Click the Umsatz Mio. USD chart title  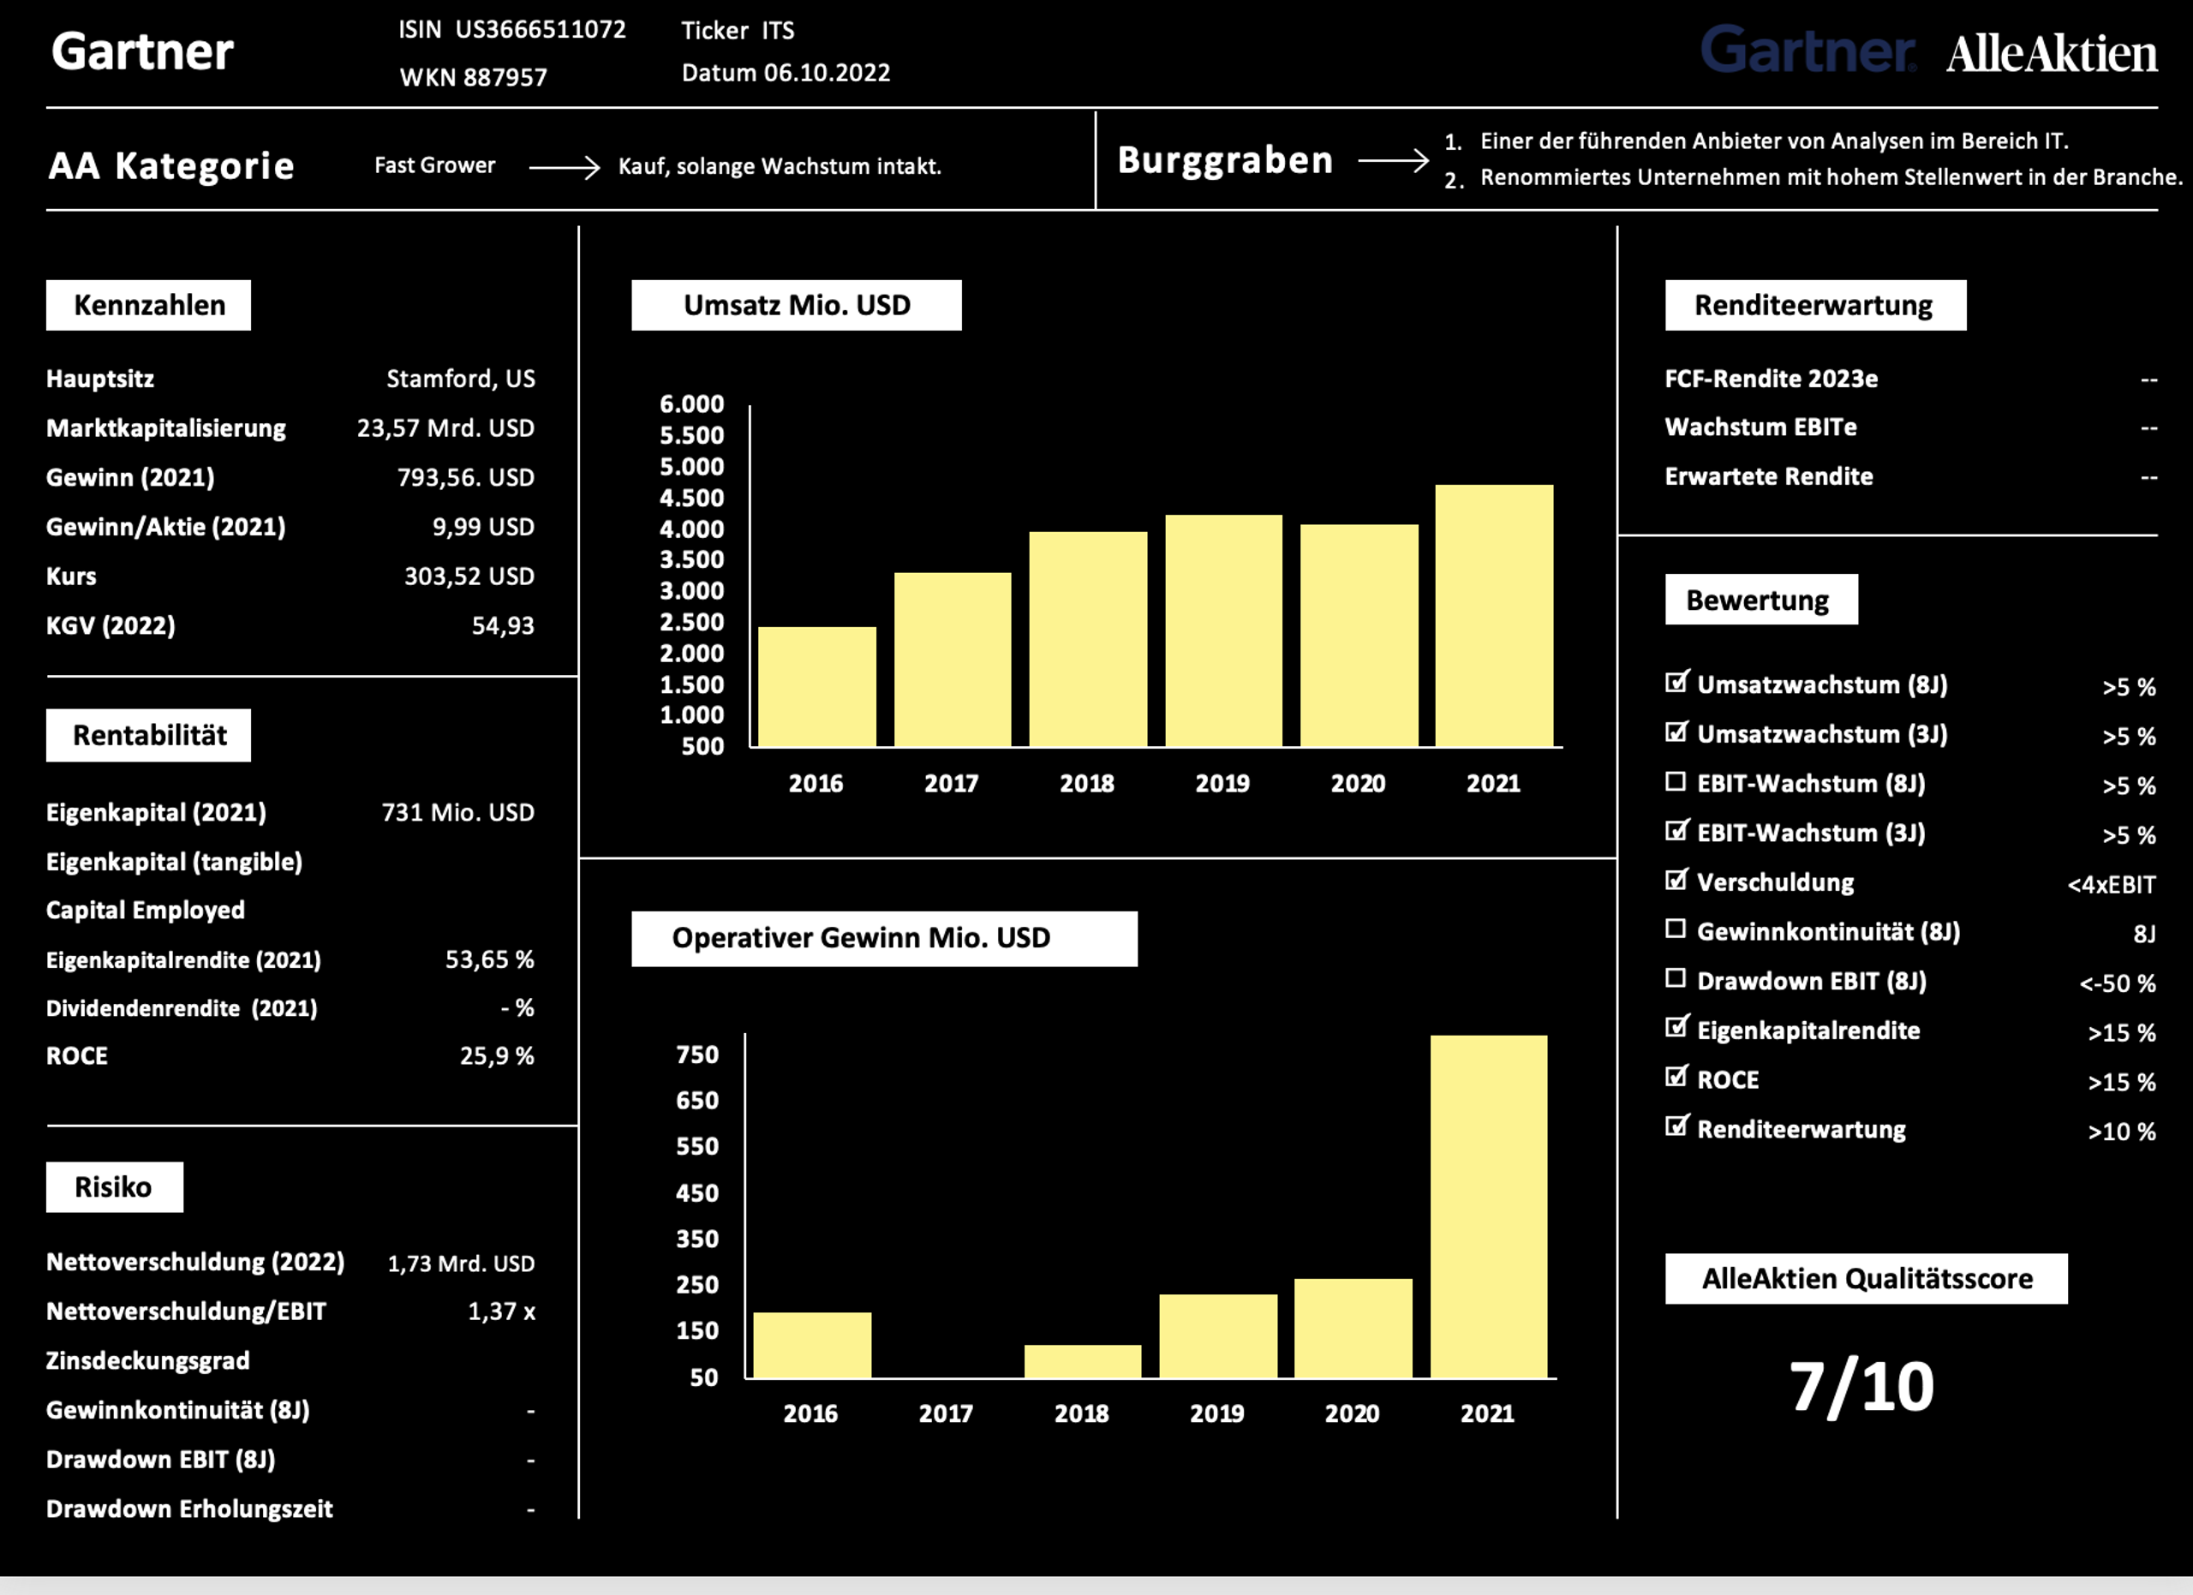coord(796,306)
